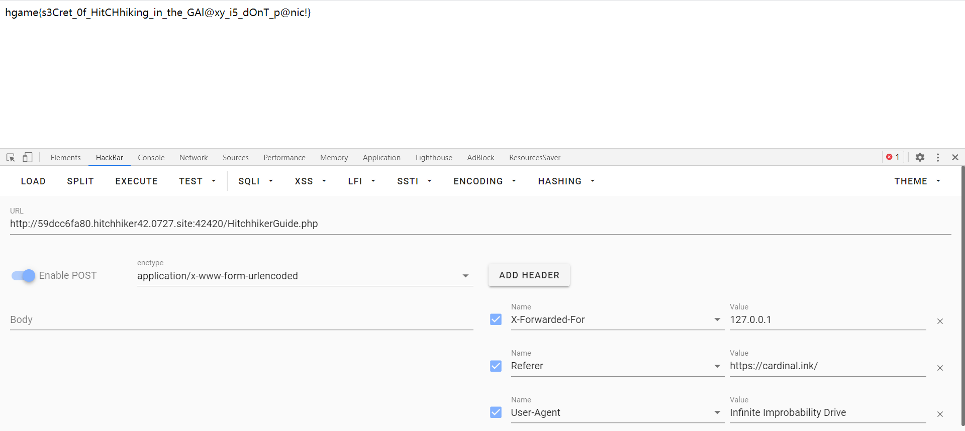
Task: Remove the X-Forwarded-For header row
Action: click(x=940, y=321)
